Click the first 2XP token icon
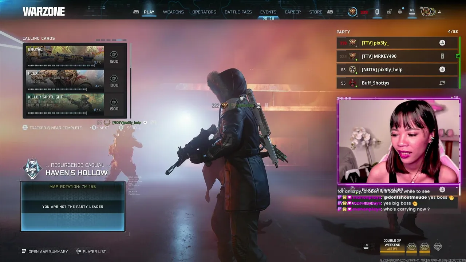The height and width of the screenshot is (262, 466). tap(412, 247)
